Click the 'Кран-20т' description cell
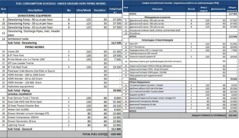Screen dimensions: 239x138 pyautogui.click(x=157, y=44)
